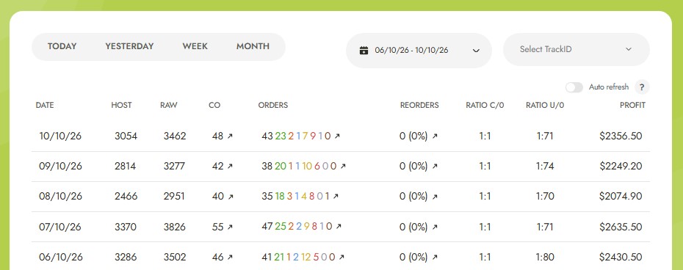The height and width of the screenshot is (270, 683).
Task: Click raw value 2951
Action: pos(174,197)
